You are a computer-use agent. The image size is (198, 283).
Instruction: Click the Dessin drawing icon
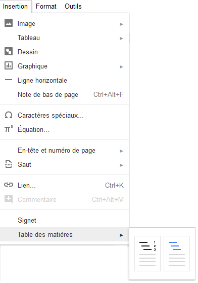pyautogui.click(x=9, y=51)
